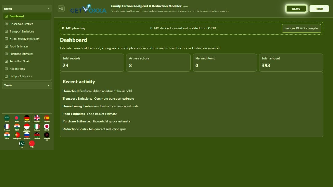The image size is (333, 187).
Task: Navigate to Reduction Goals
Action: click(27, 61)
